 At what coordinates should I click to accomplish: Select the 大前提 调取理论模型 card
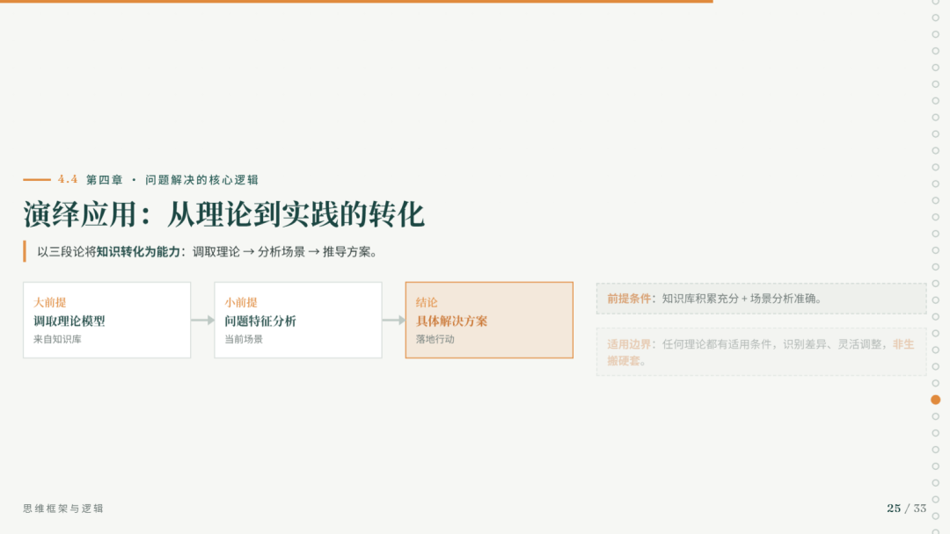(x=106, y=320)
